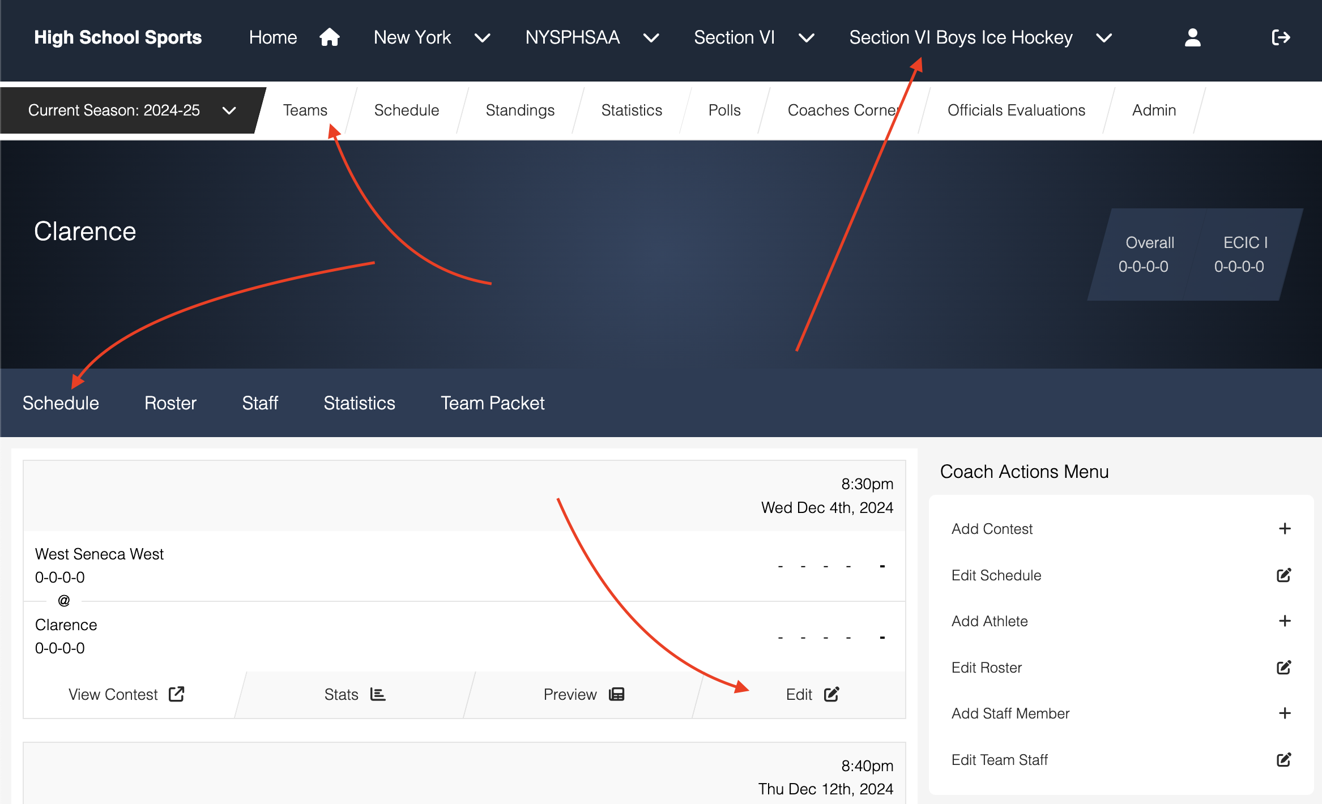Click the Edit Team Staff pencil icon
The width and height of the screenshot is (1322, 804).
click(1283, 760)
